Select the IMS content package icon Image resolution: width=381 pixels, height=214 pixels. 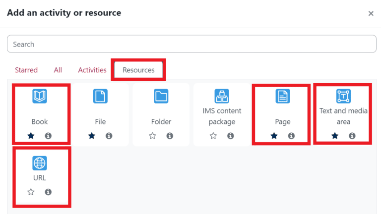coord(222,96)
